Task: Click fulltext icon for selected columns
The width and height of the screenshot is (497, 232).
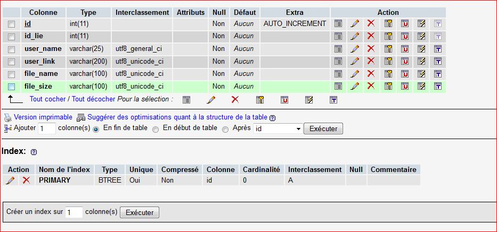Action: (x=333, y=100)
